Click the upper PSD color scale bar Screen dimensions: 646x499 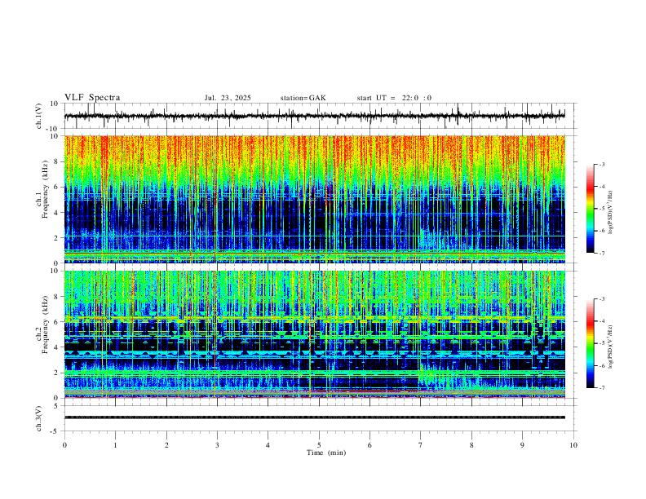point(591,209)
